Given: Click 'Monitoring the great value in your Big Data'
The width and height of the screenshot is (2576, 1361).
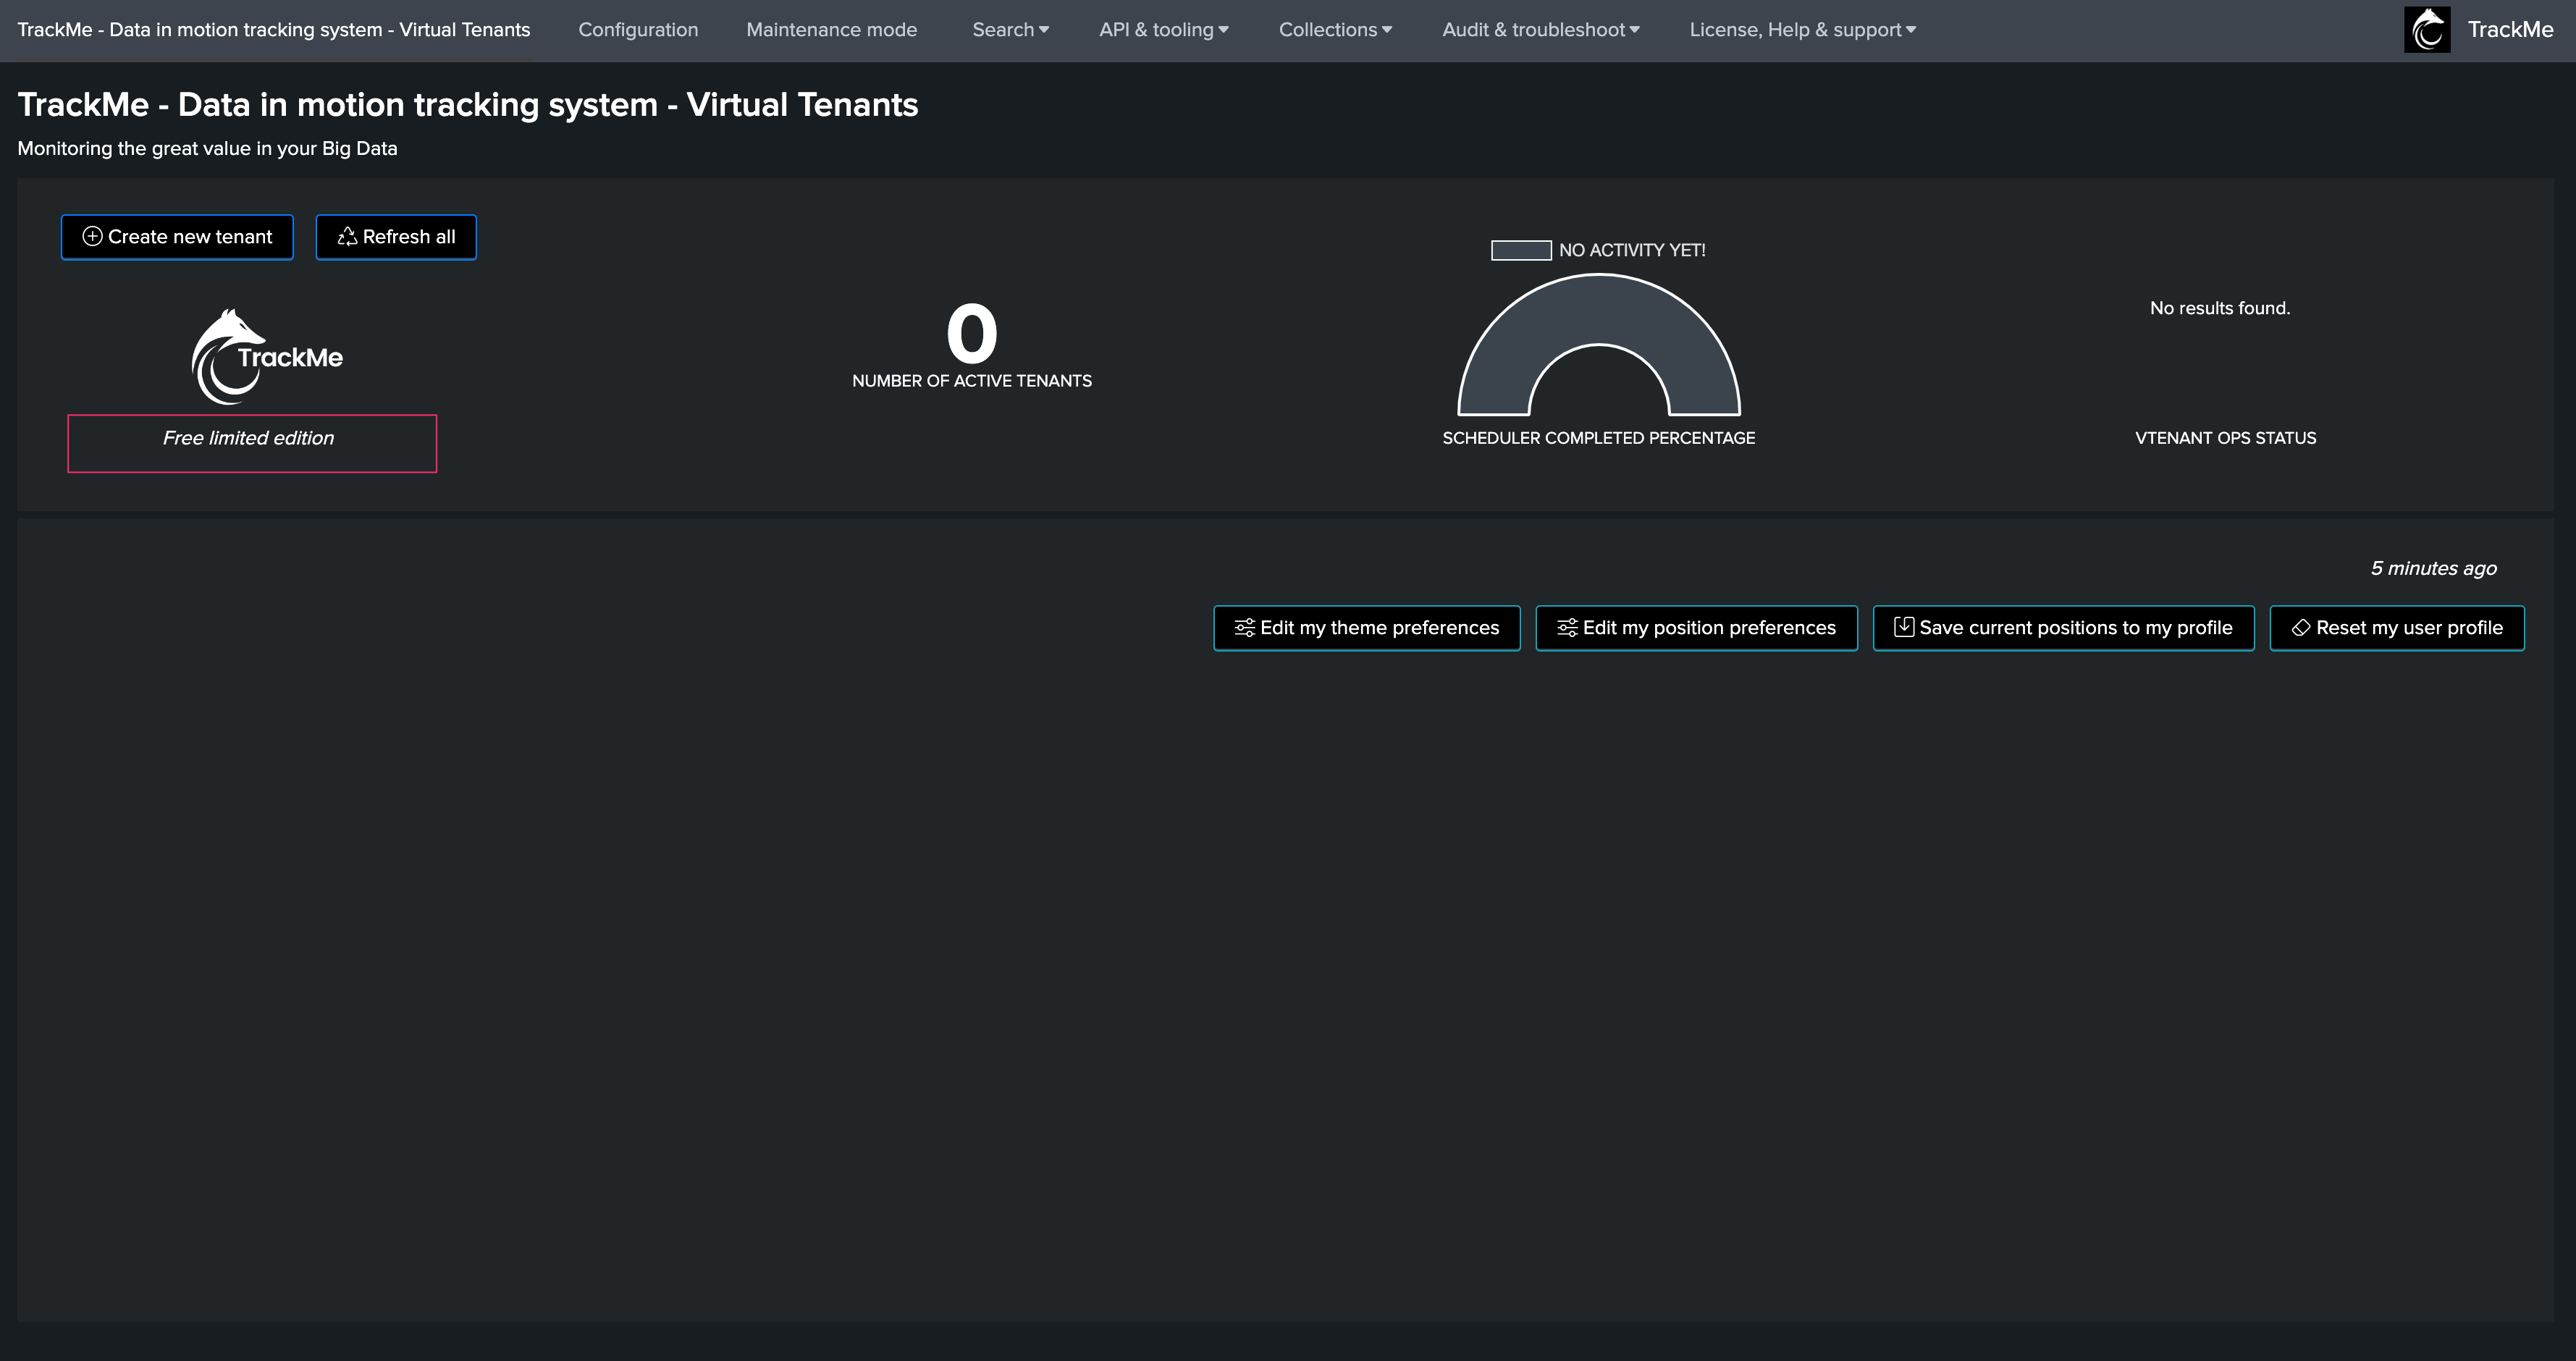Looking at the screenshot, I should [x=207, y=148].
